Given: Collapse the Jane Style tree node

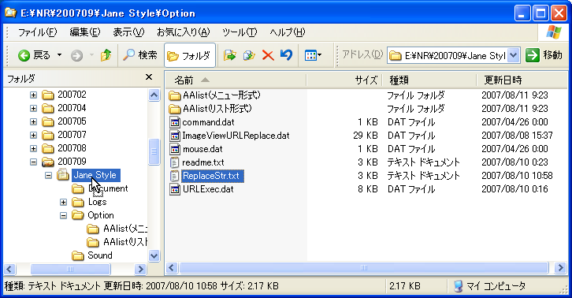Looking at the screenshot, I should pyautogui.click(x=48, y=175).
